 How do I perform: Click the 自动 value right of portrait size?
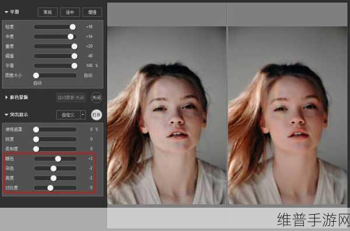[x=88, y=76]
